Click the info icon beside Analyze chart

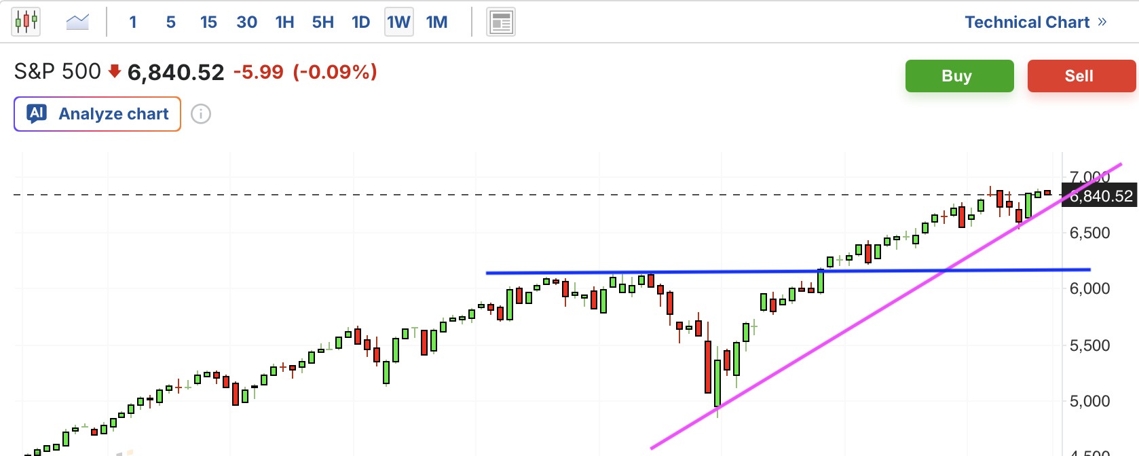tap(201, 114)
